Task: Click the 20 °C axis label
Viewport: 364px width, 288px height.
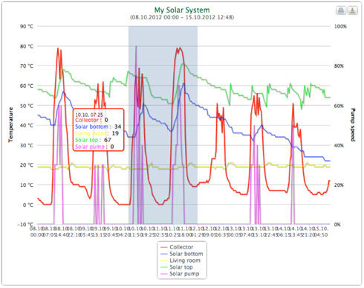Action: click(27, 165)
